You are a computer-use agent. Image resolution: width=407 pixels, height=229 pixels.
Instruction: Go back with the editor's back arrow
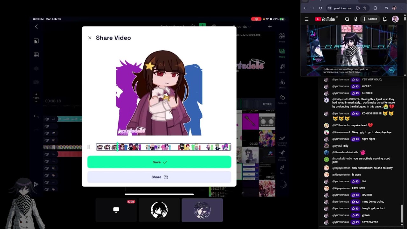coord(36,27)
